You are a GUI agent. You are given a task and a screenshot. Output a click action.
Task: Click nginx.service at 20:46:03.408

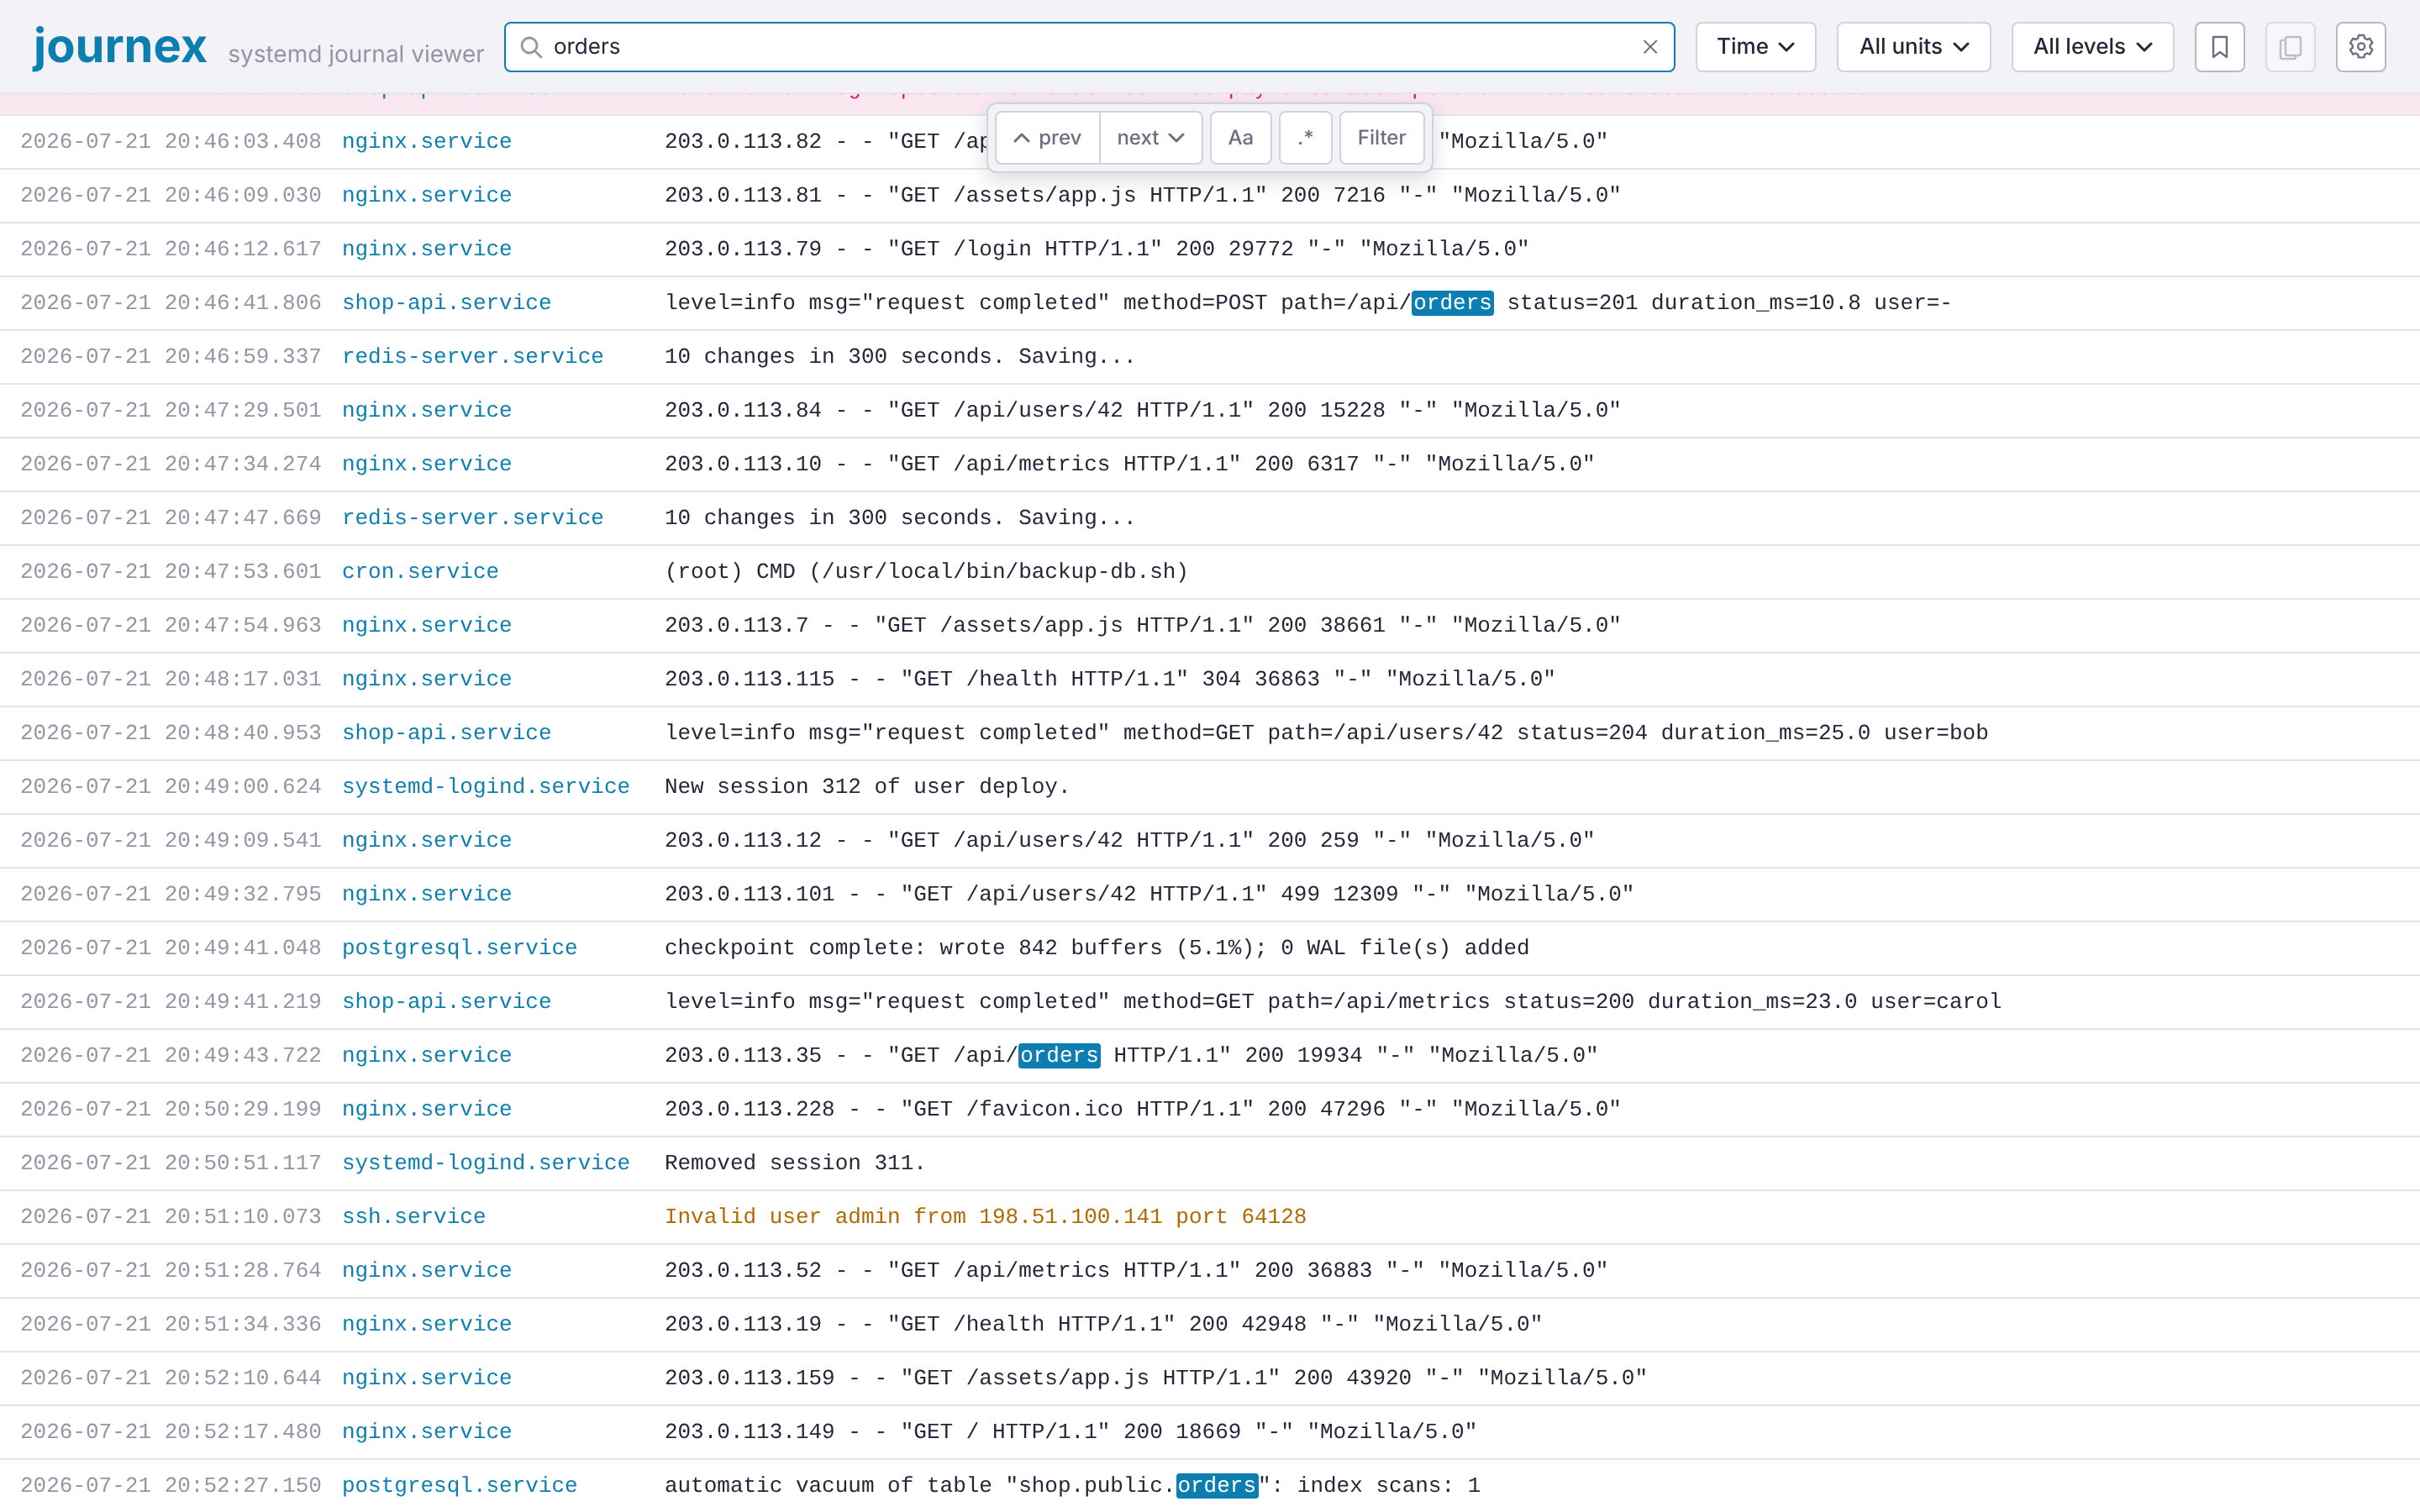[x=426, y=142]
